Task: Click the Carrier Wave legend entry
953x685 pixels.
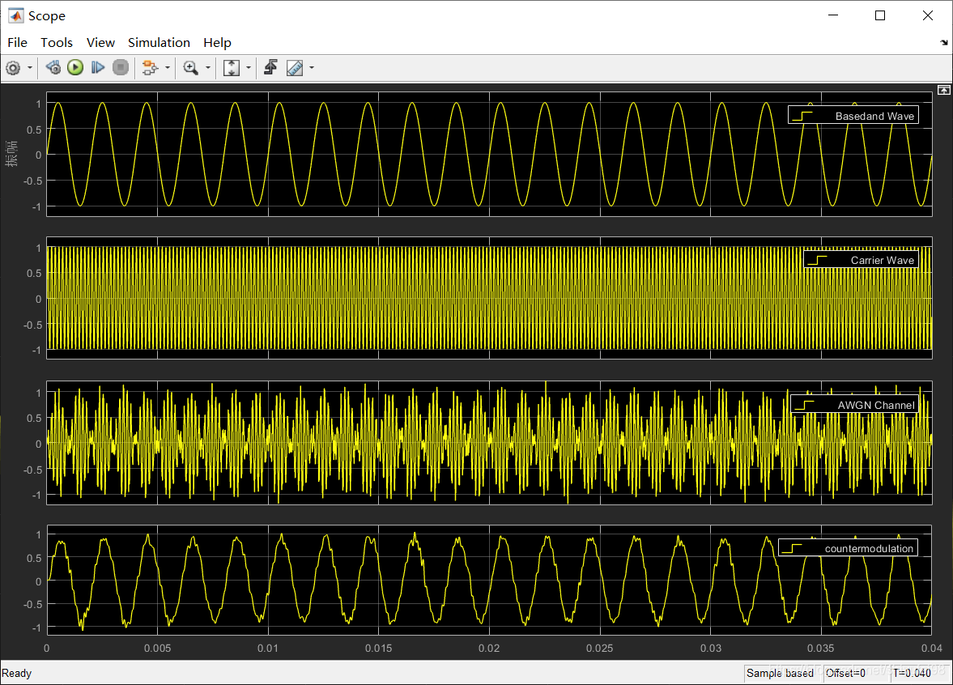Action: 861,260
